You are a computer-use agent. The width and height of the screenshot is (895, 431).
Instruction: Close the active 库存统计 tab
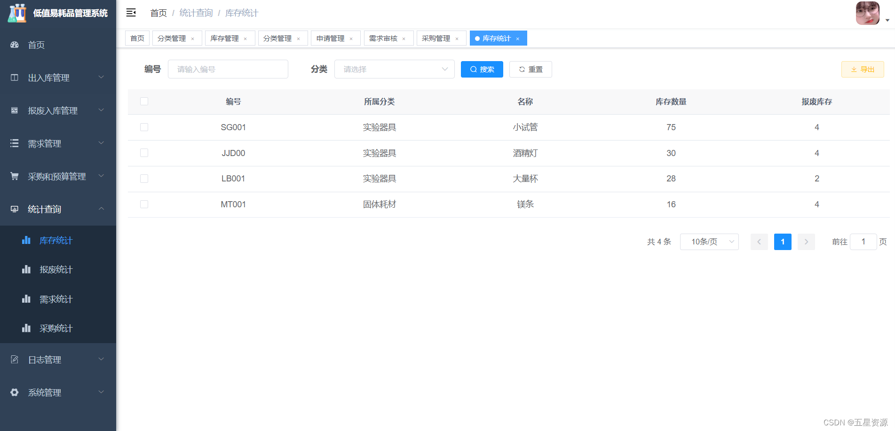[x=517, y=39]
